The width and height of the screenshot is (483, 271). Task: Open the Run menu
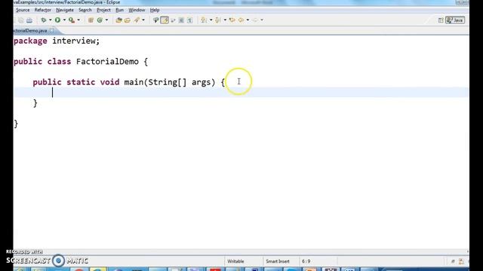[119, 10]
